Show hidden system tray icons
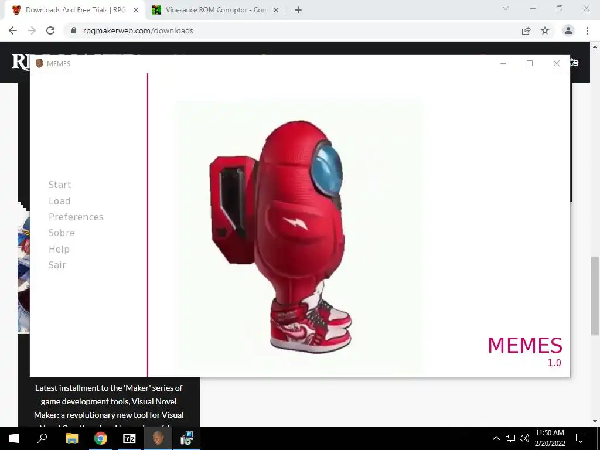Screen dimensions: 600x450 tap(496, 438)
